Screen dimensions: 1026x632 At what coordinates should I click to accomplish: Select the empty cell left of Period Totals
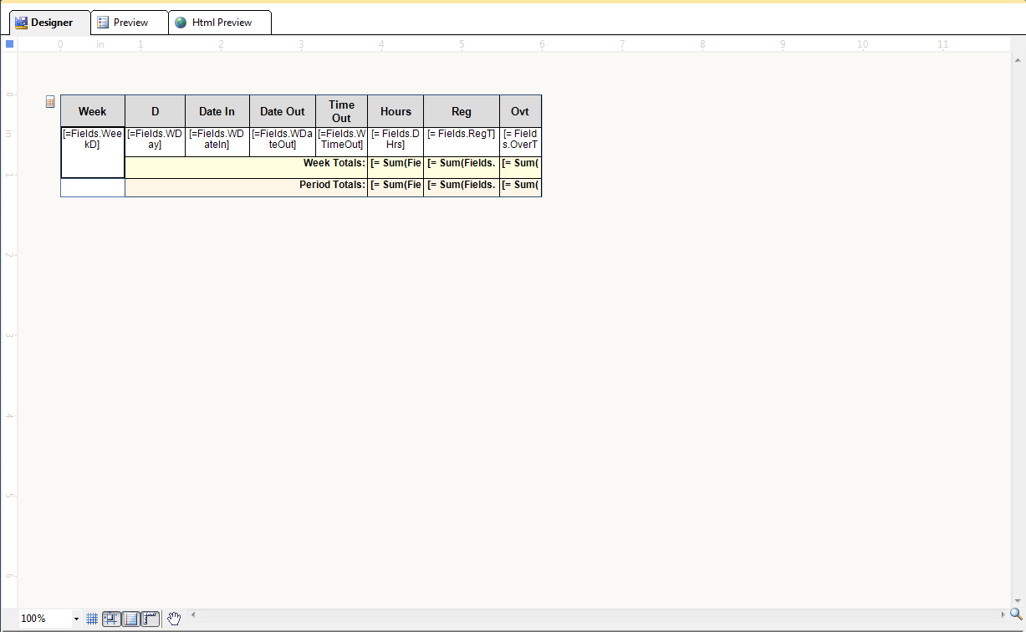pyautogui.click(x=93, y=187)
